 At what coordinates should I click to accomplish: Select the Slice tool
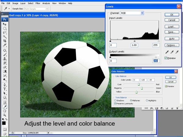tap(5, 45)
